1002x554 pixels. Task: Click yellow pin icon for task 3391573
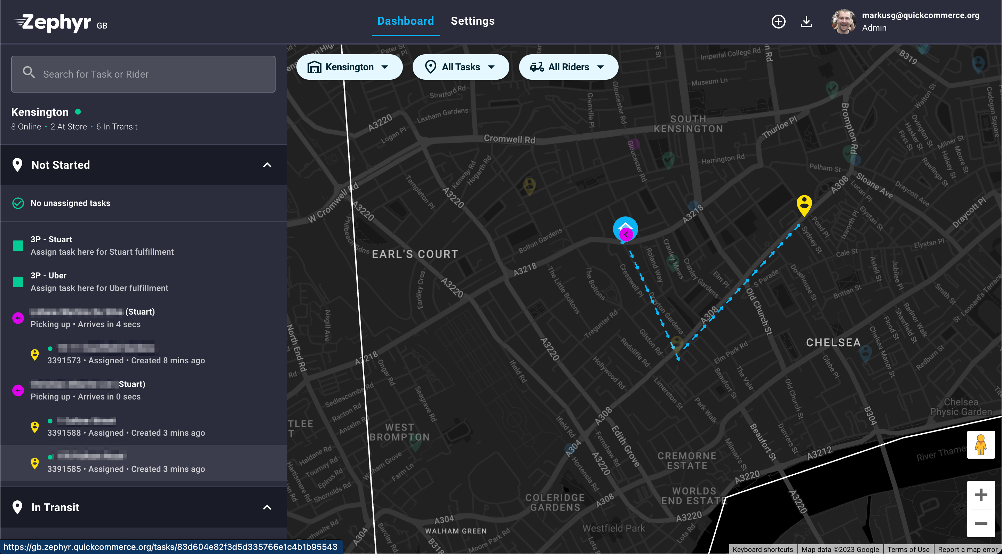coord(35,354)
